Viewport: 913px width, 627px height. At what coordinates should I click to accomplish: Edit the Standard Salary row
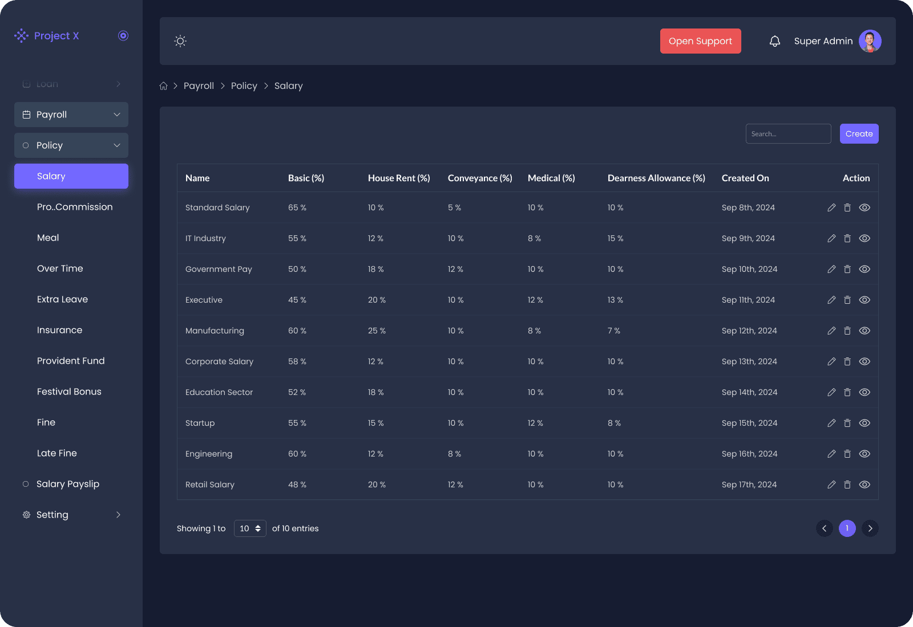click(x=831, y=207)
